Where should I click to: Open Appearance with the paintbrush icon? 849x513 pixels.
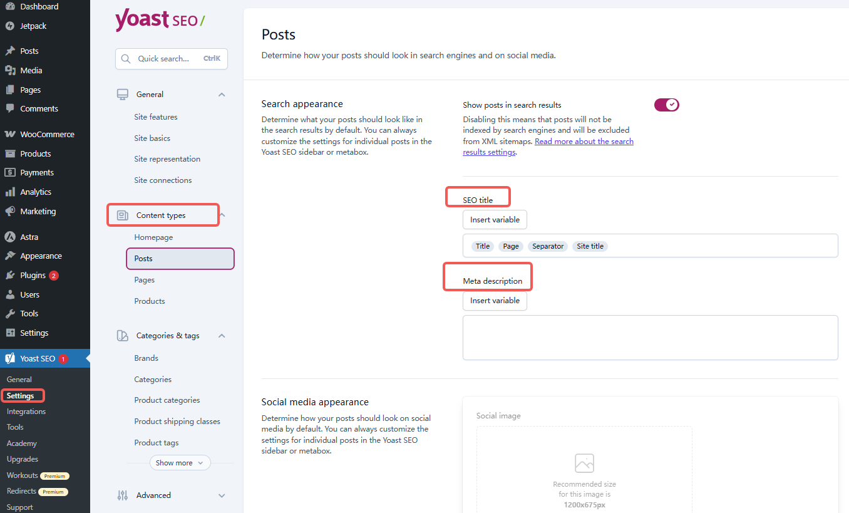[13, 256]
